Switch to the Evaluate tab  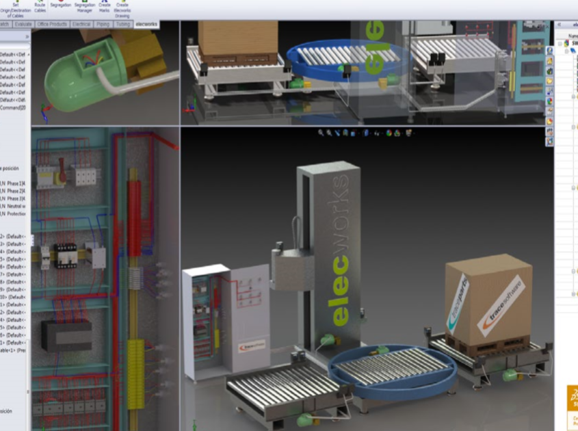pos(23,25)
